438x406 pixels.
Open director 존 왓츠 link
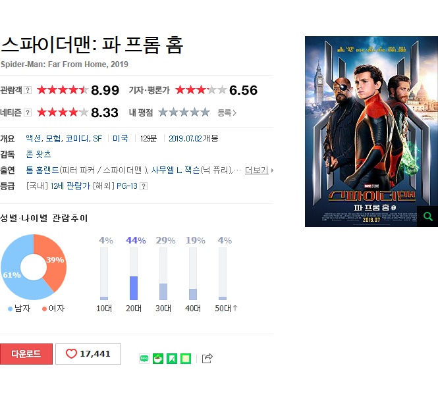coord(38,154)
